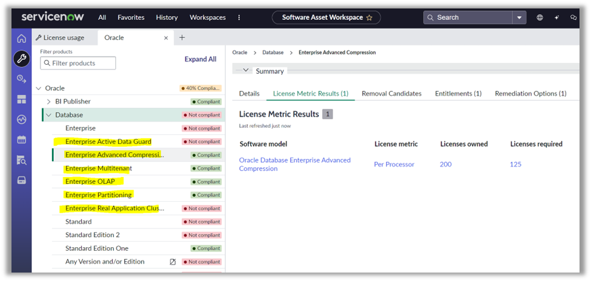The width and height of the screenshot is (591, 281).
Task: Favorite the Software Asset Workspace with the star
Action: tap(369, 18)
